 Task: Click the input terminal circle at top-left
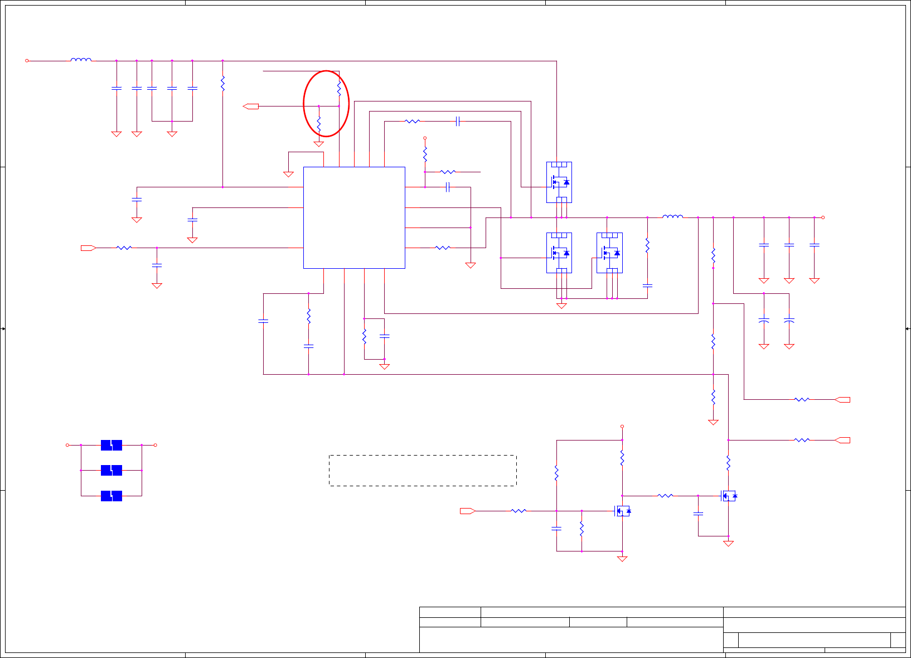point(27,60)
